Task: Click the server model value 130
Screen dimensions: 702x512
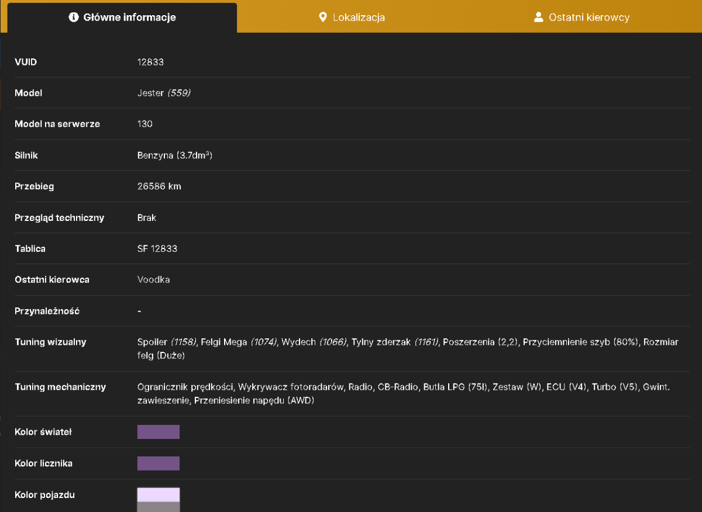Action: point(145,124)
